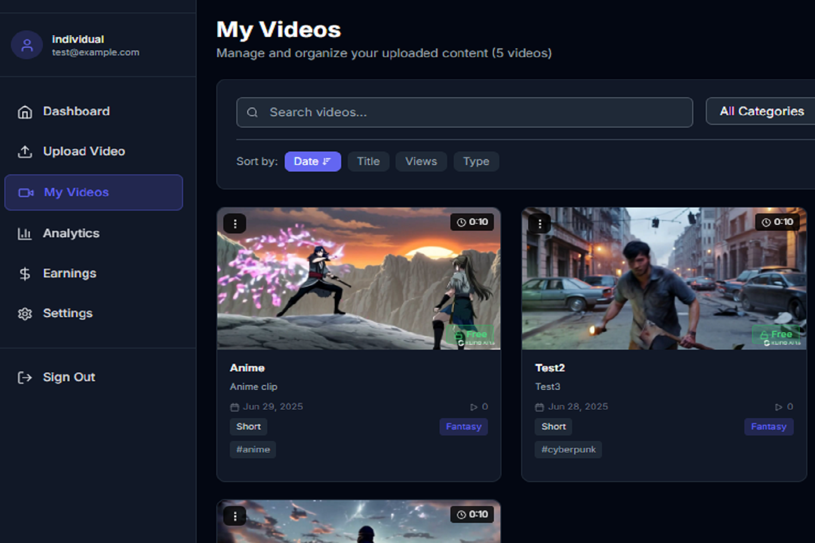Click the play count icon on Anime card
Image resolution: width=815 pixels, height=543 pixels.
pos(474,407)
